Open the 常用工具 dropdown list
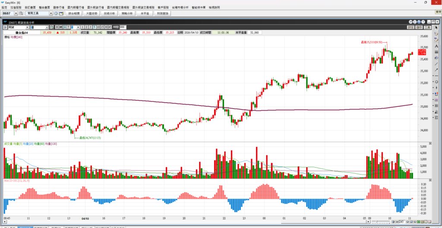The height and width of the screenshot is (228, 442). pos(51,13)
